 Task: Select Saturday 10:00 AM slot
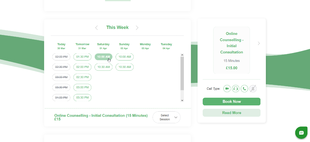tap(103, 57)
